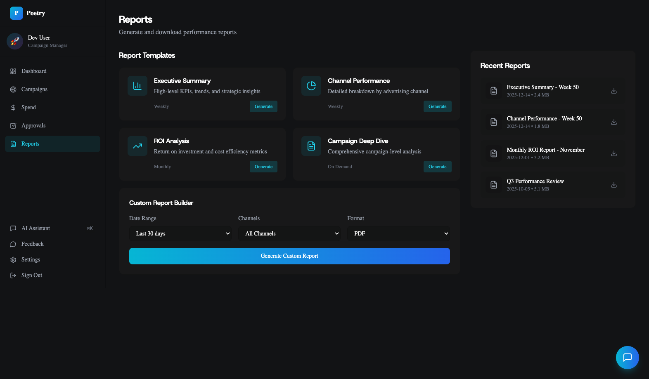Expand the PDF format dropdown
Image resolution: width=649 pixels, height=379 pixels.
coord(398,233)
